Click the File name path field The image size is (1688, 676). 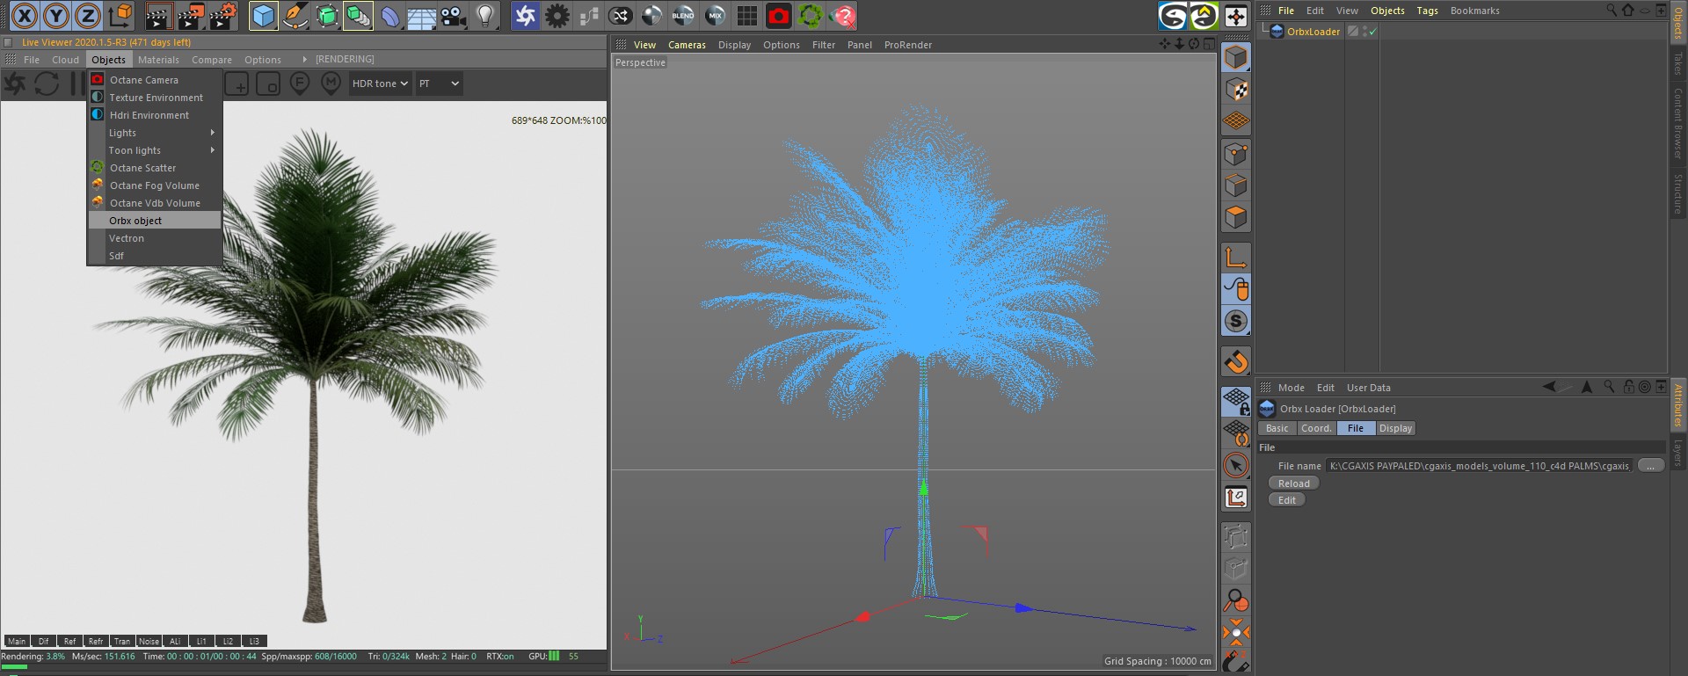1479,466
